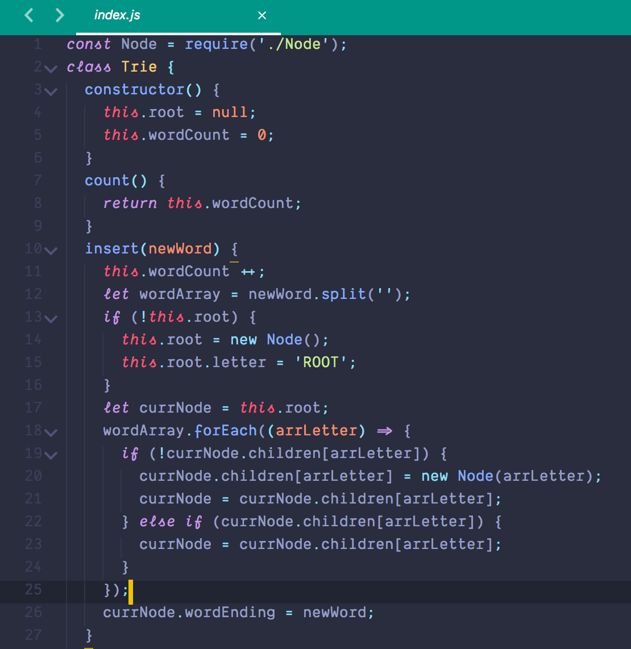Click line number 27 in gutter
631x649 pixels.
coord(34,635)
